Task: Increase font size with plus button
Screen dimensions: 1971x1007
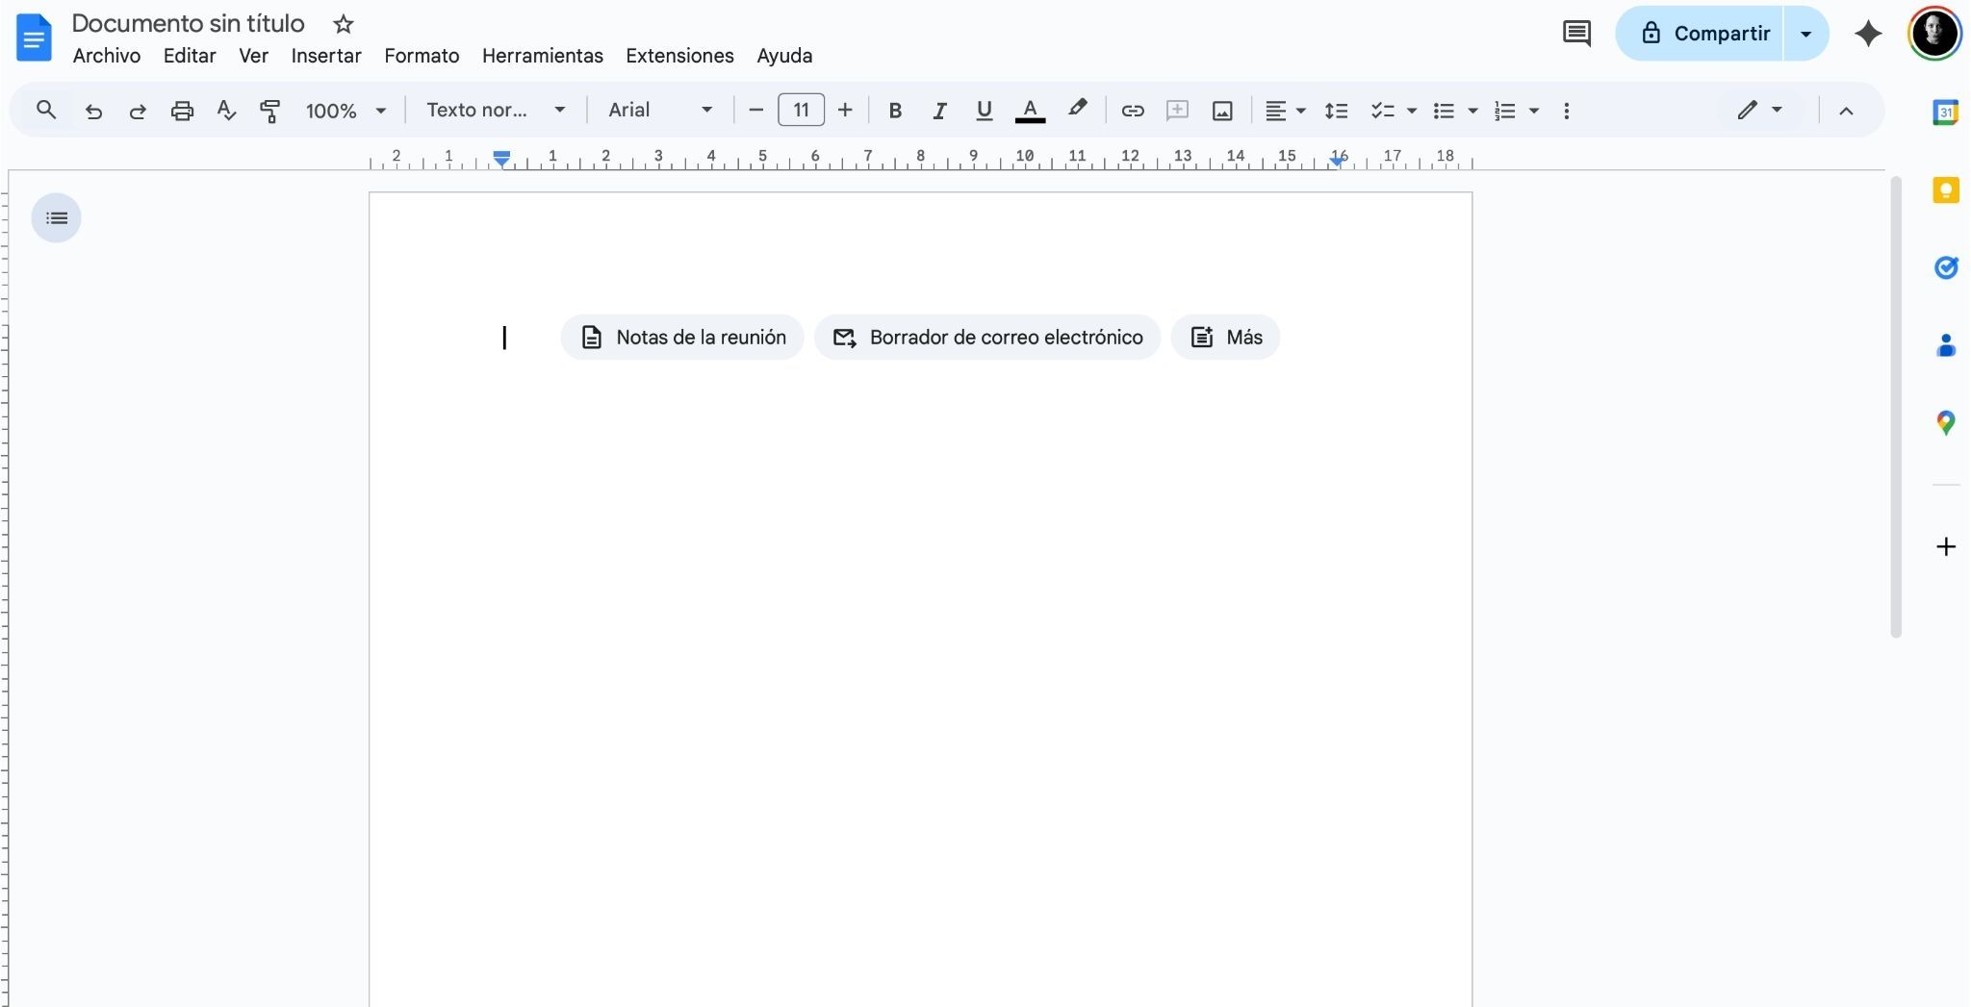Action: 845,111
